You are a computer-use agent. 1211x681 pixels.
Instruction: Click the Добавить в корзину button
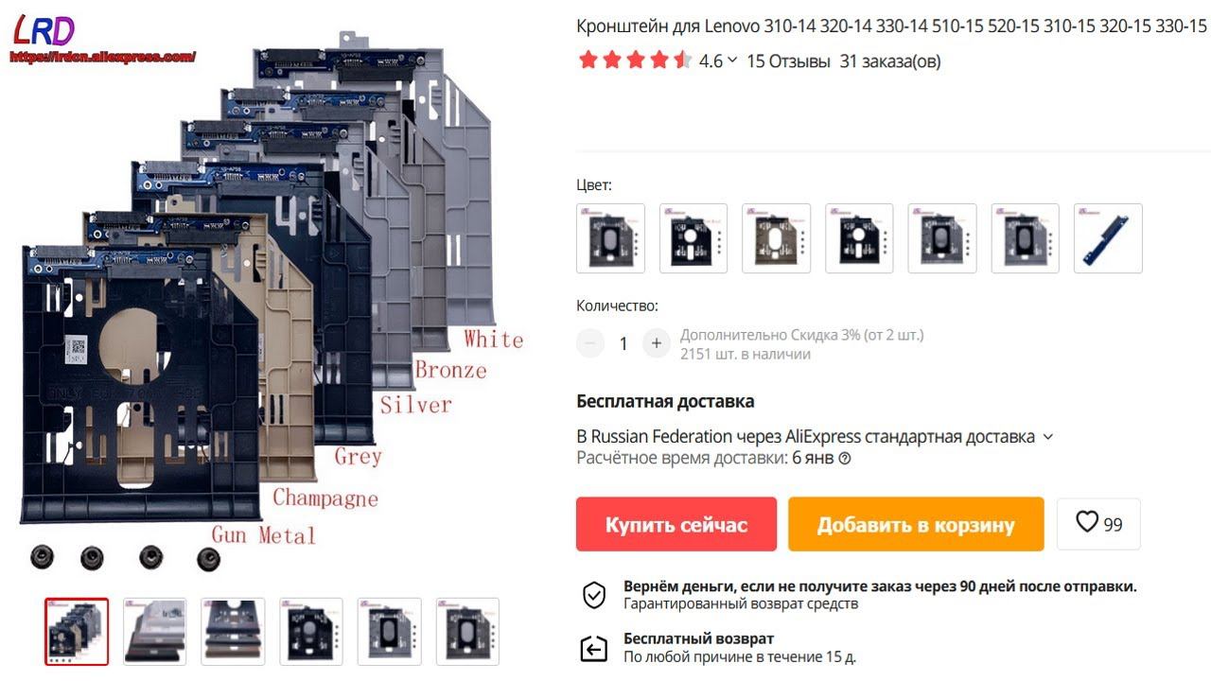(x=916, y=524)
